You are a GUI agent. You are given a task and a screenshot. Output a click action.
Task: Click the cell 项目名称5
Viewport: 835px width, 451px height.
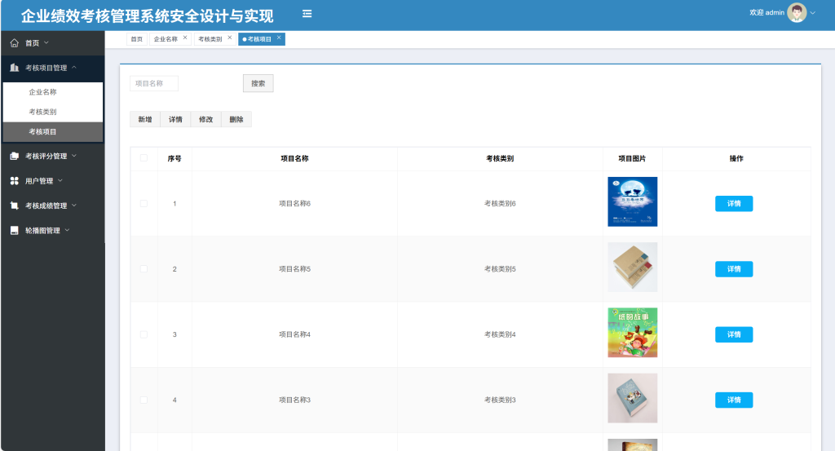coord(294,269)
